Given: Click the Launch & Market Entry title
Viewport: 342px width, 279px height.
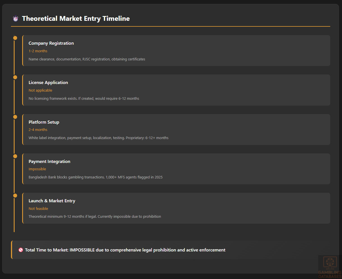Looking at the screenshot, I should 52,201.
